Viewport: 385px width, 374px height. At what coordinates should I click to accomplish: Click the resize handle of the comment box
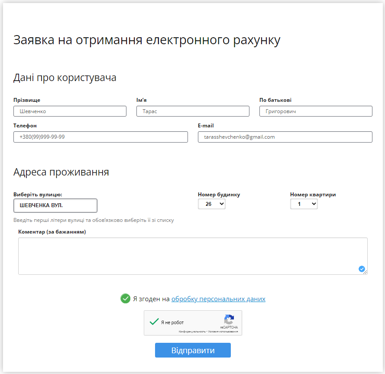click(366, 273)
